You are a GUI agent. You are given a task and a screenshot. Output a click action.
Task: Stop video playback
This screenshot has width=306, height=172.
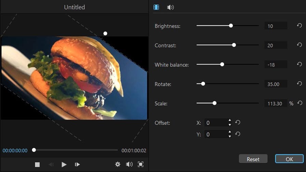point(37,164)
